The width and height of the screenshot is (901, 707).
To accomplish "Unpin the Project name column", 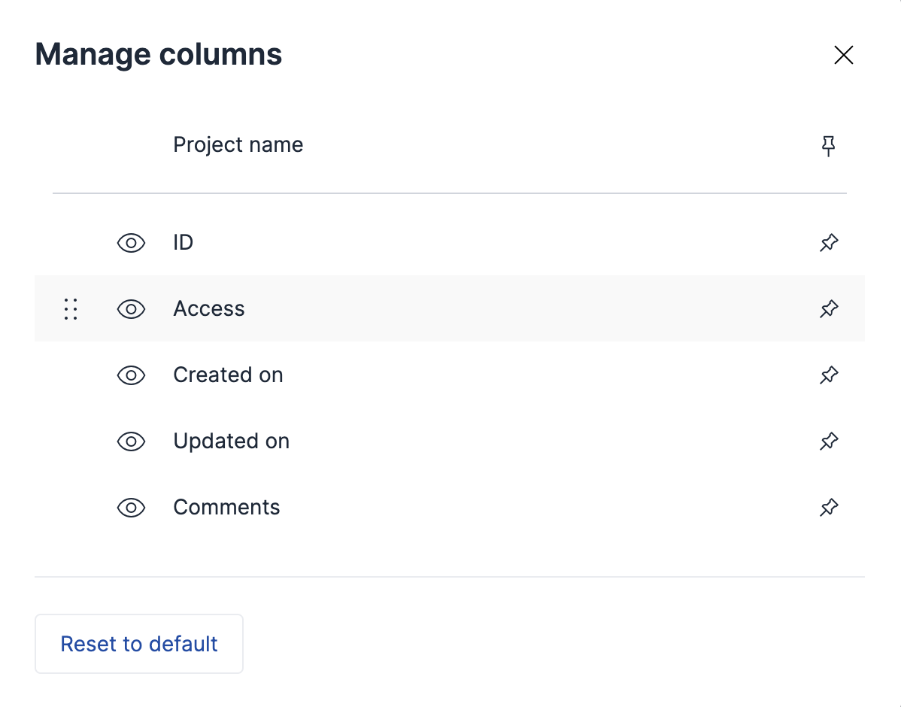I will coord(828,145).
